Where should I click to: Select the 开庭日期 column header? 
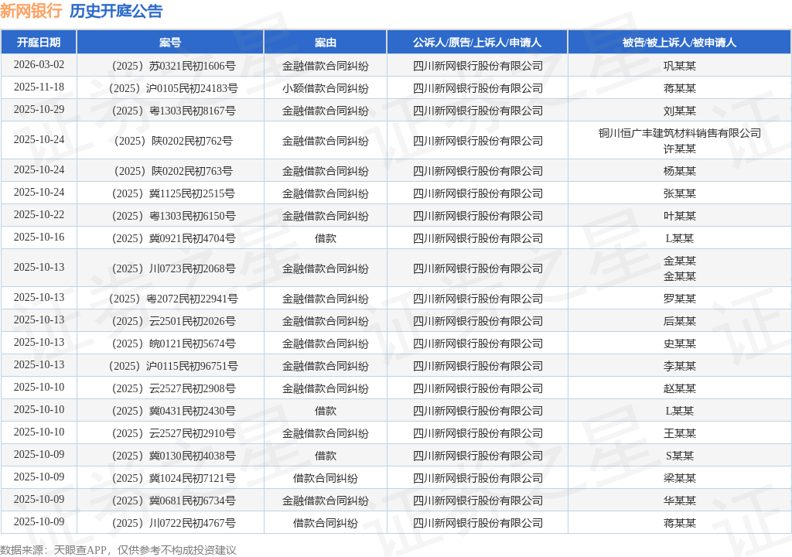click(39, 43)
